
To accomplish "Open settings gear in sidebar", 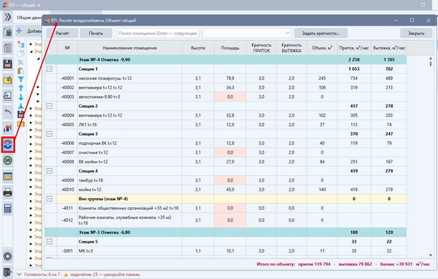I will click(x=8, y=256).
